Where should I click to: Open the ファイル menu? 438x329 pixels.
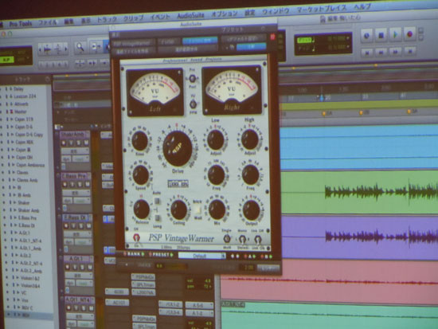click(48, 22)
